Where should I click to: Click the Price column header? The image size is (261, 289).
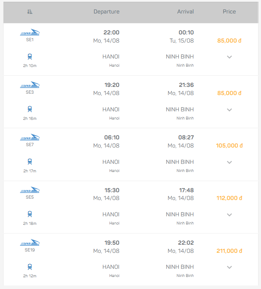229,12
